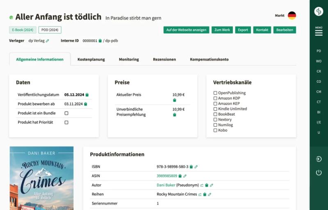The height and width of the screenshot is (210, 328).
Task: Click the Bearbeiten button
Action: pyautogui.click(x=285, y=30)
